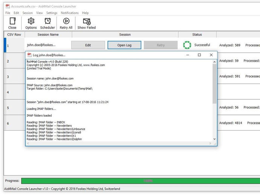Open the Help menu
Image resolution: width=260 pixels, height=195 pixels.
(x=86, y=13)
